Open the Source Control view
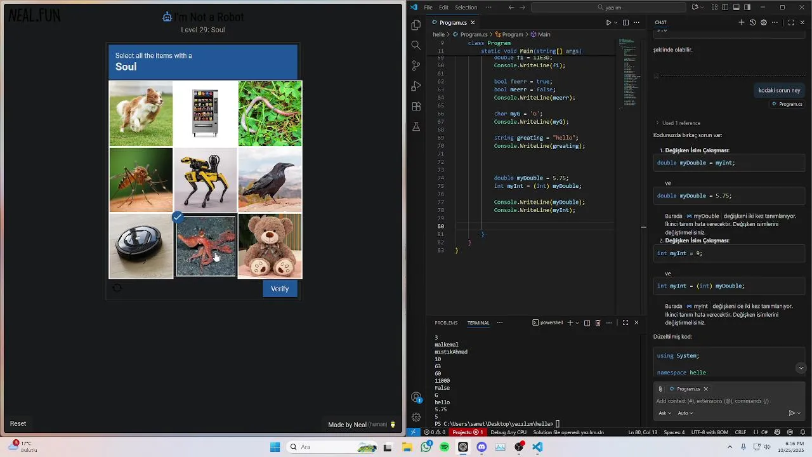The height and width of the screenshot is (457, 812). [x=416, y=65]
